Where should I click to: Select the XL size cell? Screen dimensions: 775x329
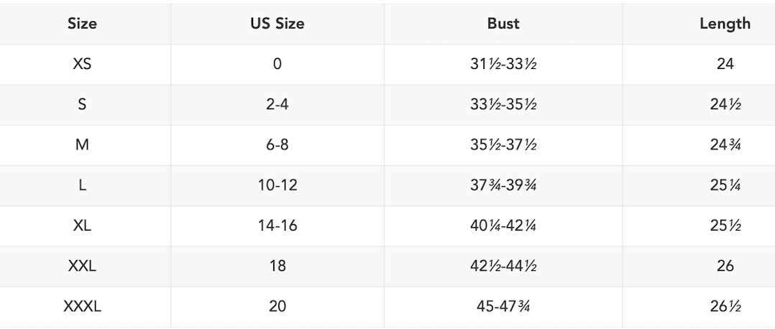point(82,226)
